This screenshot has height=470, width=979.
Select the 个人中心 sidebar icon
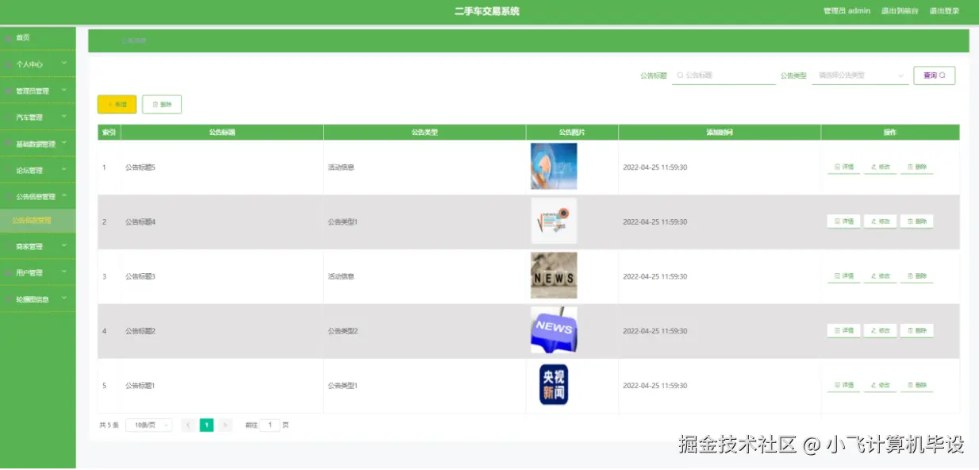pos(10,64)
